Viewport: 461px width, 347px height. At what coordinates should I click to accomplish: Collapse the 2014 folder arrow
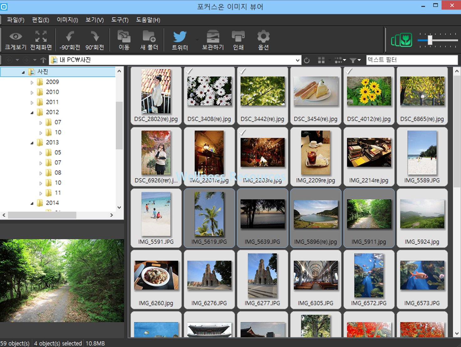click(32, 203)
